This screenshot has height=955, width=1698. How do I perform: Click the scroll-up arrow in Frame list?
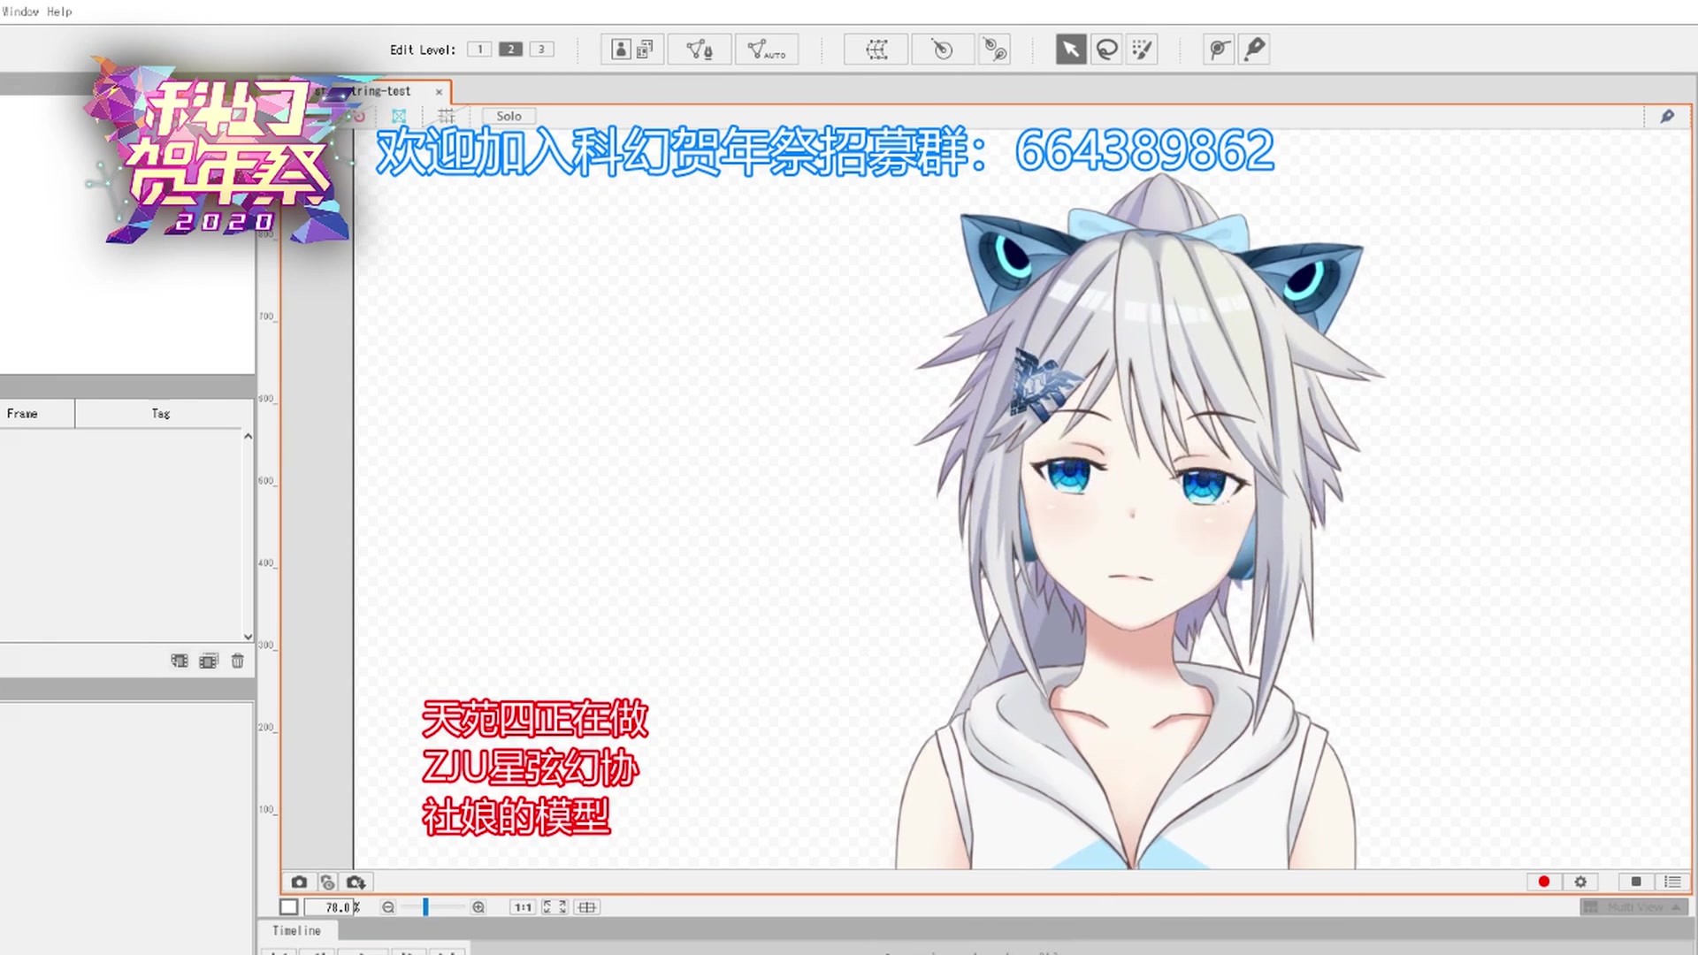point(248,436)
